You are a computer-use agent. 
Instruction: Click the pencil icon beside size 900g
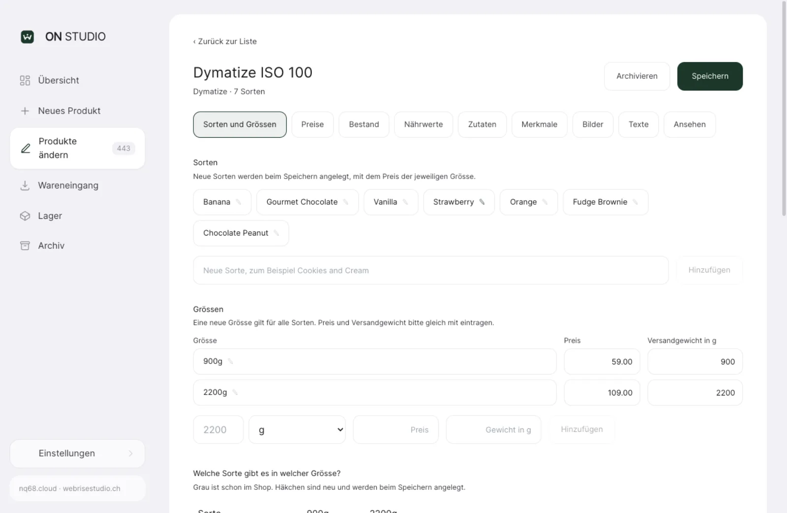230,362
